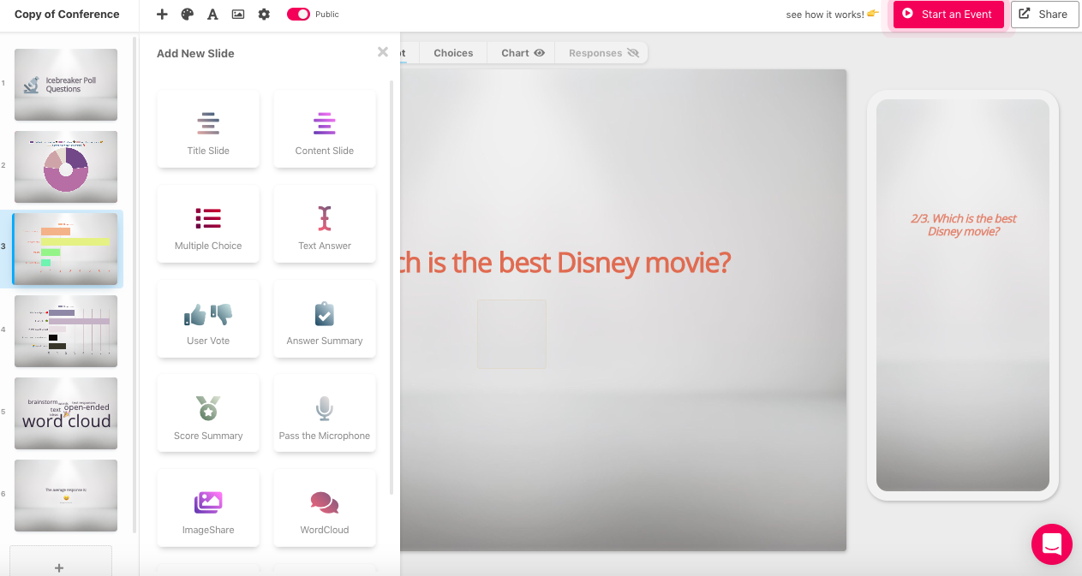
Task: Click the Share button
Action: tap(1044, 15)
